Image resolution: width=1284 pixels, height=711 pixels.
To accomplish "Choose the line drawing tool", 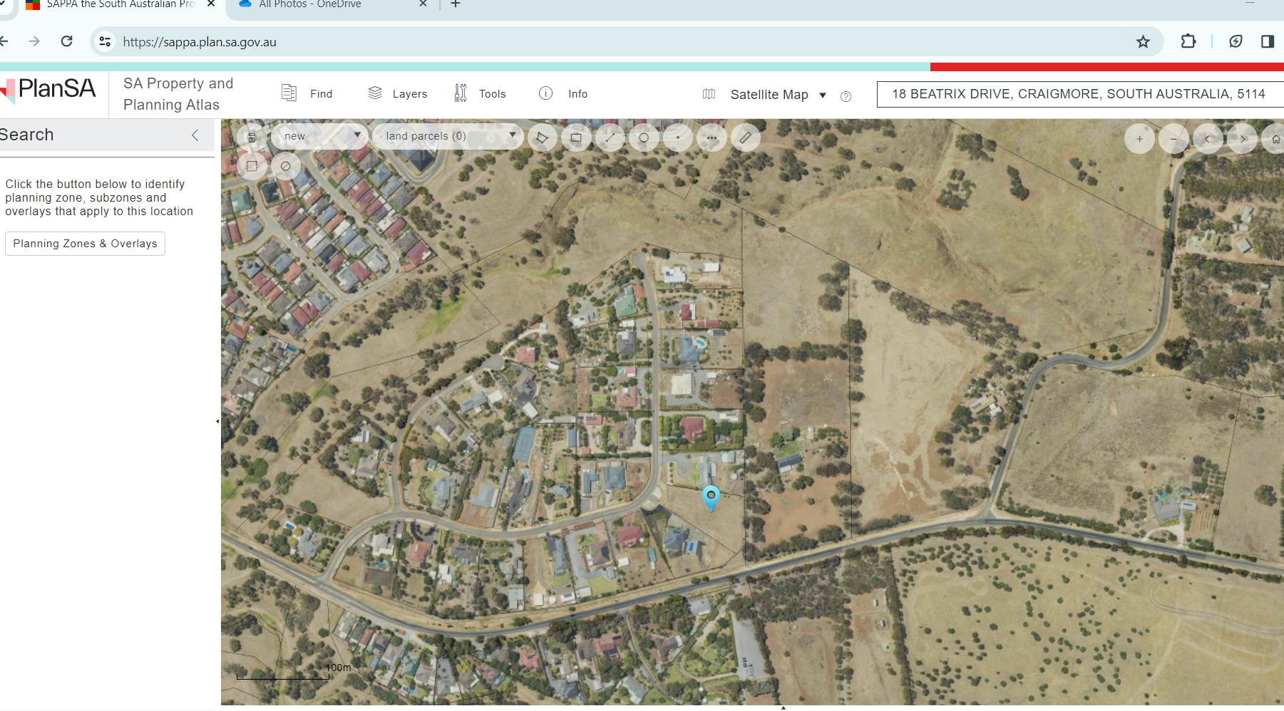I will point(610,137).
